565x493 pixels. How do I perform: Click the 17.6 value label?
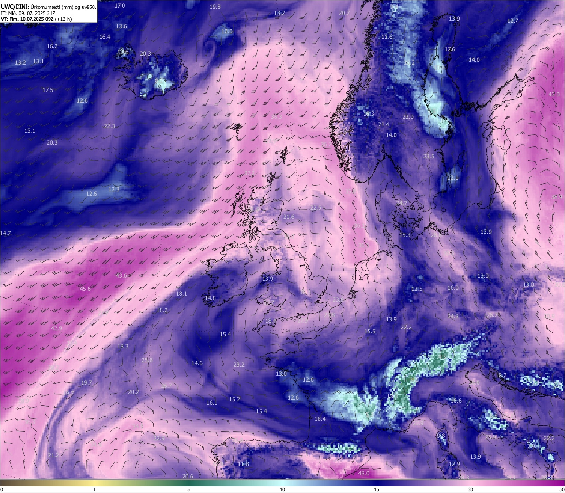450,50
